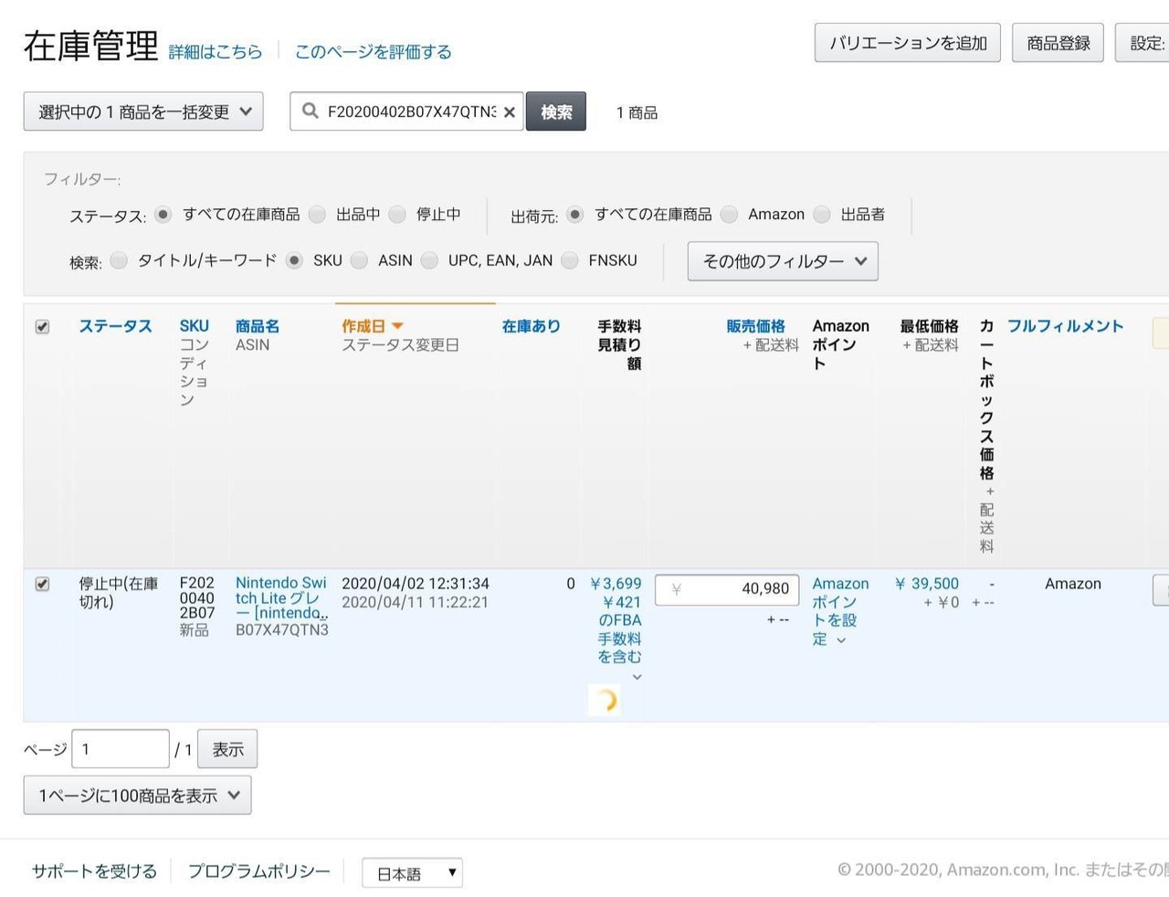Toggle the select-all header checkbox

(42, 327)
